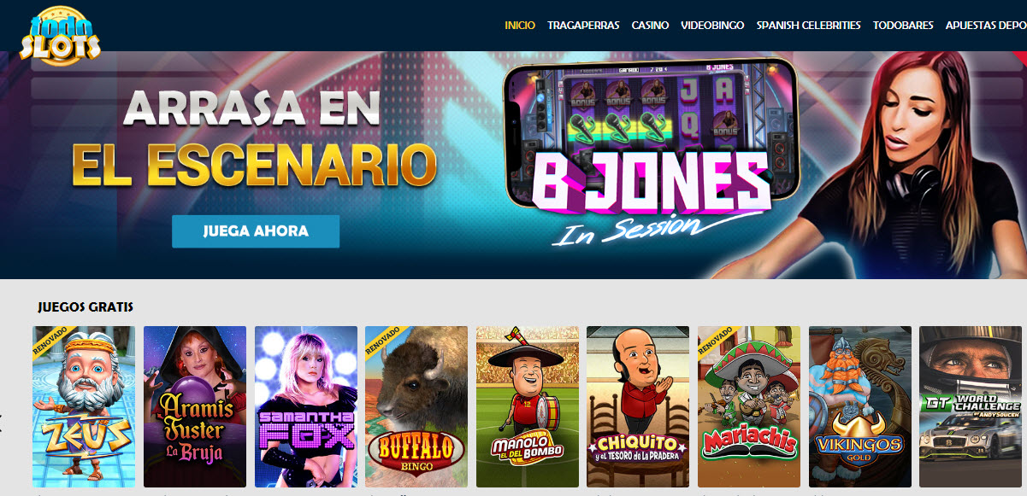Viewport: 1027px width, 496px height.
Task: Navigate to Spanish Celebrities
Action: pos(809,26)
